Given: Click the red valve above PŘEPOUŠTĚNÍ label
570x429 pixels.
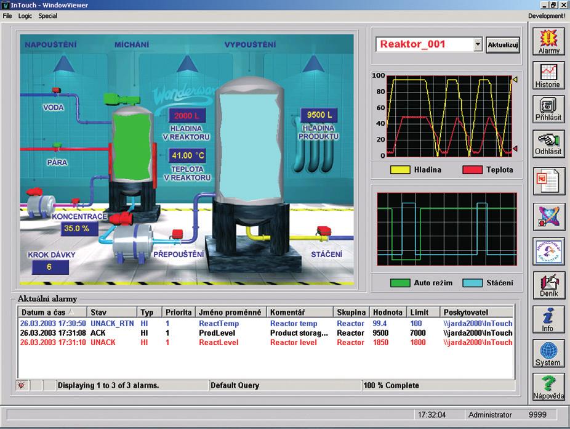Looking at the screenshot, I should 177,234.
